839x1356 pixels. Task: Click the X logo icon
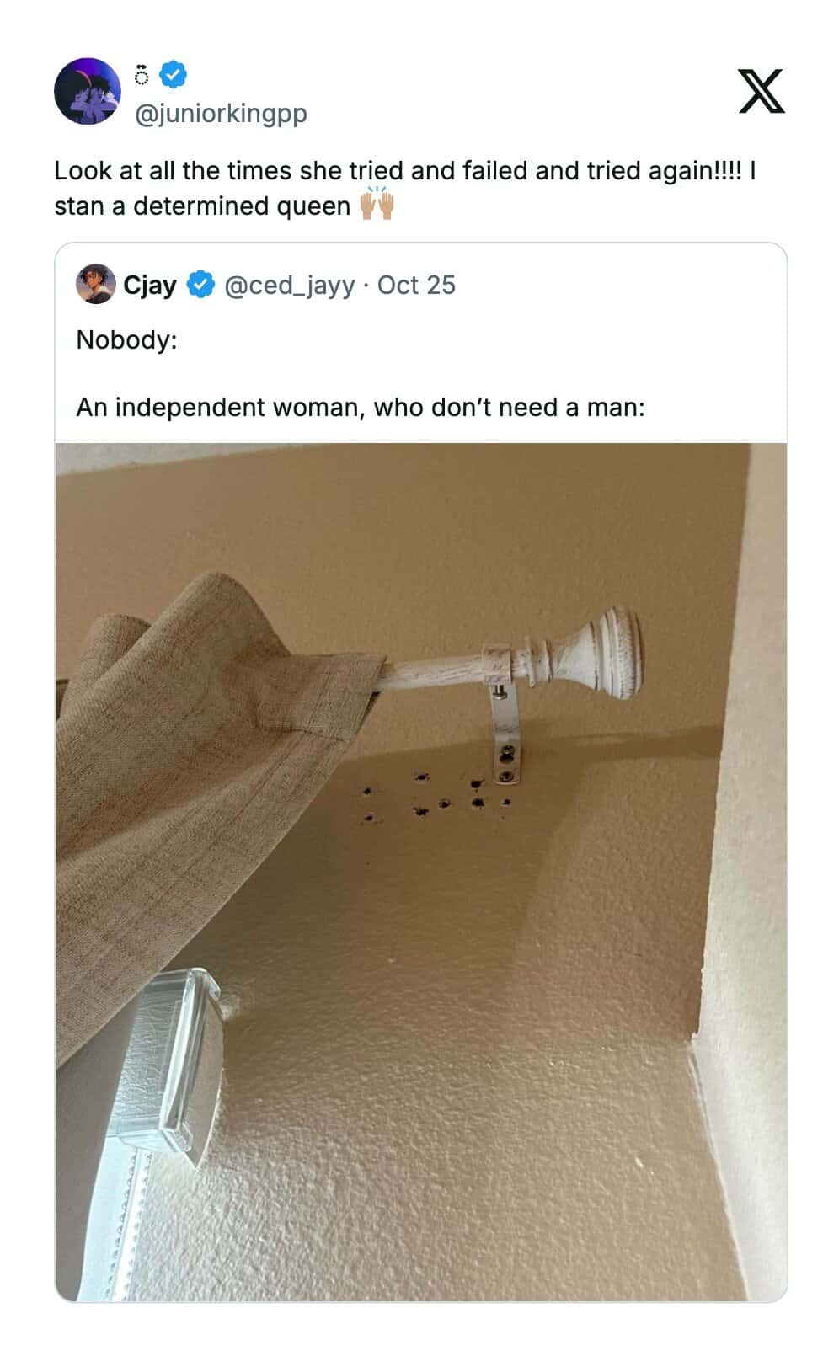pyautogui.click(x=762, y=91)
